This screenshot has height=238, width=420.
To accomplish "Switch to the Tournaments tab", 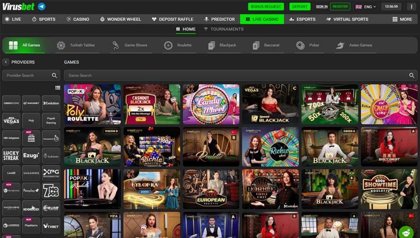I will pos(224,29).
